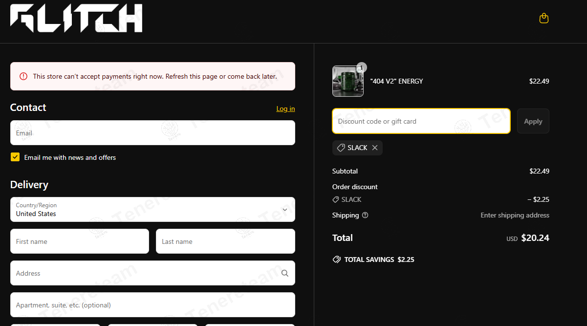Focus the Apartment, suite, etc. field

click(152, 305)
